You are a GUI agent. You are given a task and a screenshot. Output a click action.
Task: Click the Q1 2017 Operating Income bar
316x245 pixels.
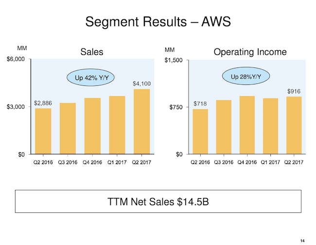click(271, 126)
